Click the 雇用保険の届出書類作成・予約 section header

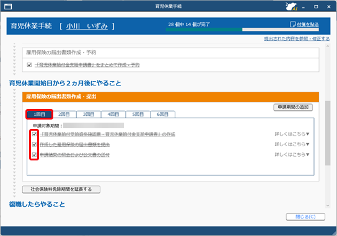pos(170,53)
